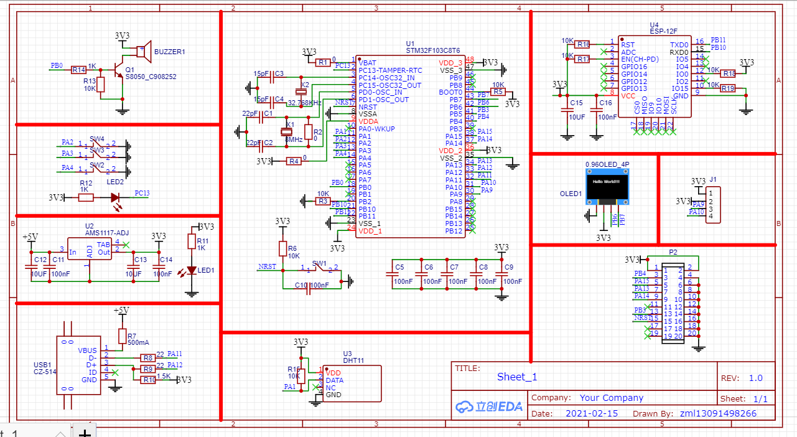
Task: Select the date 2021-02-15 text
Action: (x=592, y=413)
